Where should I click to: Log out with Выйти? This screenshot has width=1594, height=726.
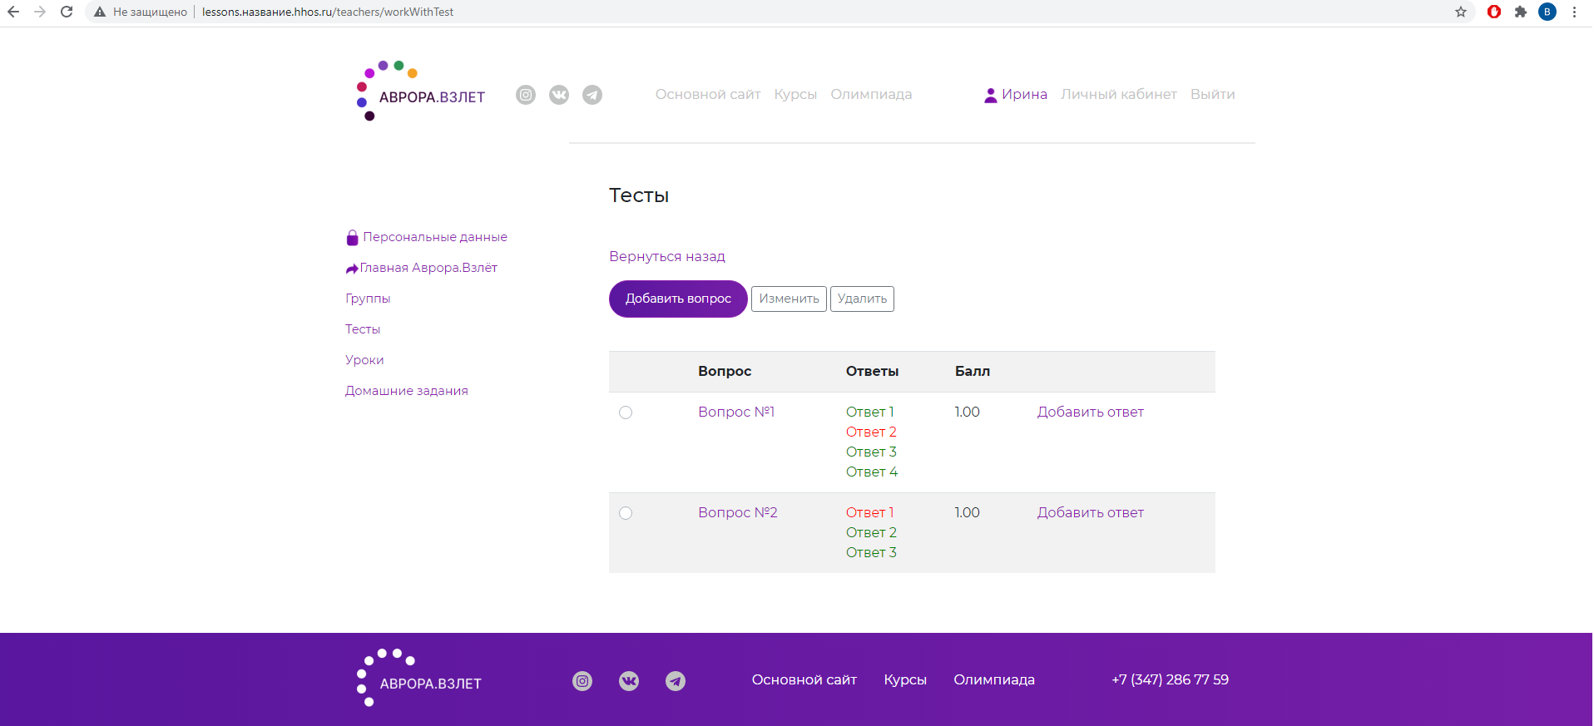1213,95
